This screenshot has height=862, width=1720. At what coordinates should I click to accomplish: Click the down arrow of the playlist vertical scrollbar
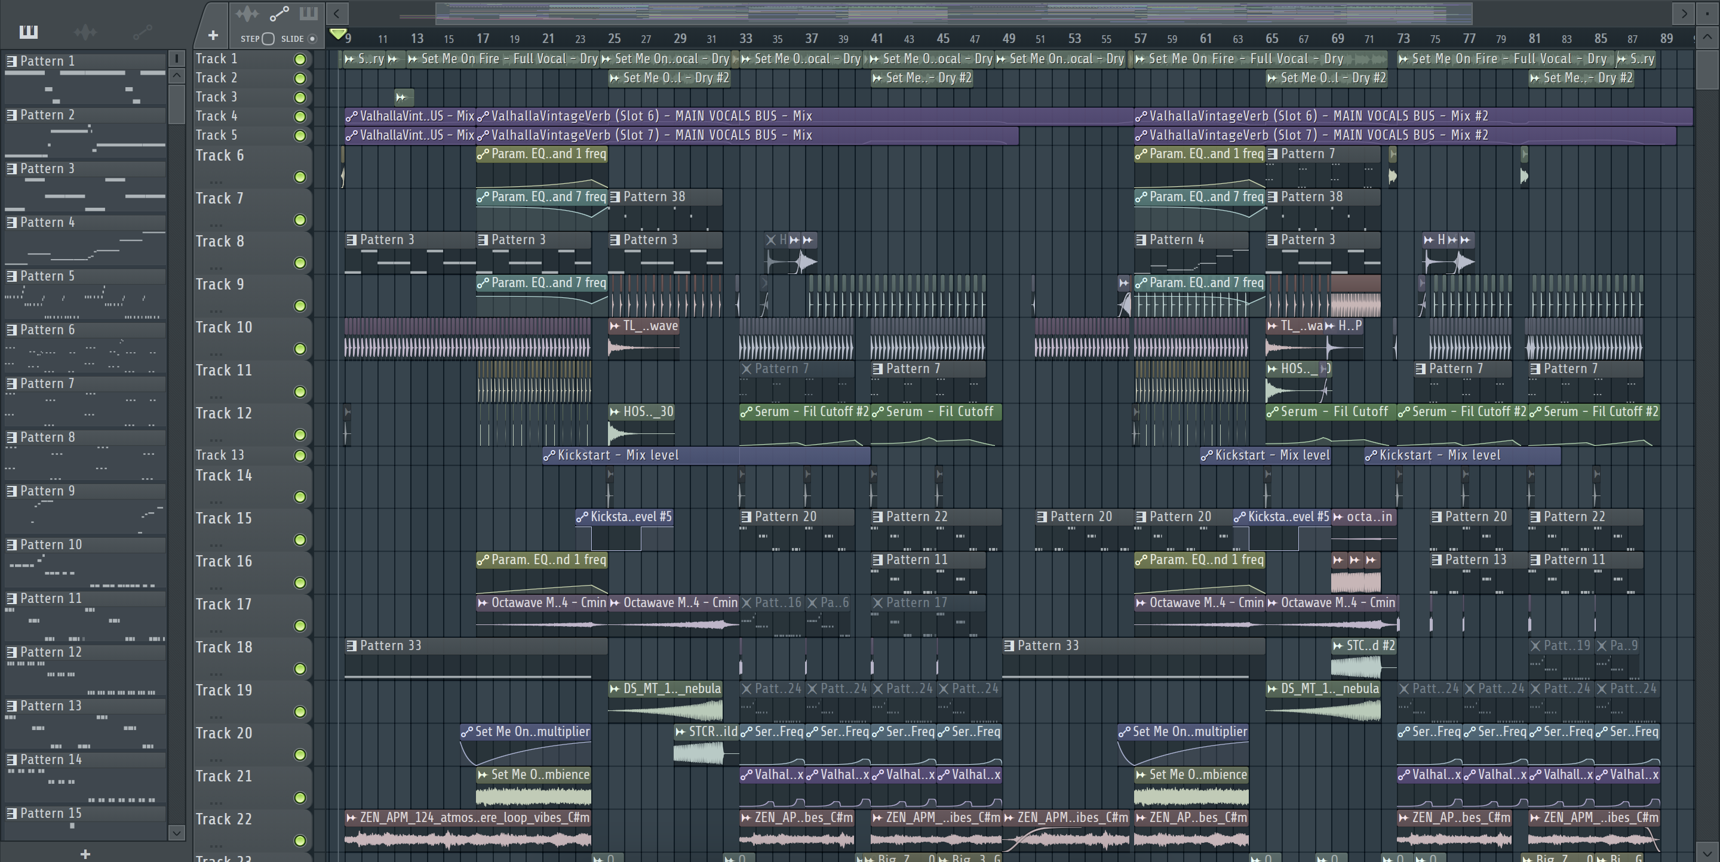click(x=1707, y=852)
